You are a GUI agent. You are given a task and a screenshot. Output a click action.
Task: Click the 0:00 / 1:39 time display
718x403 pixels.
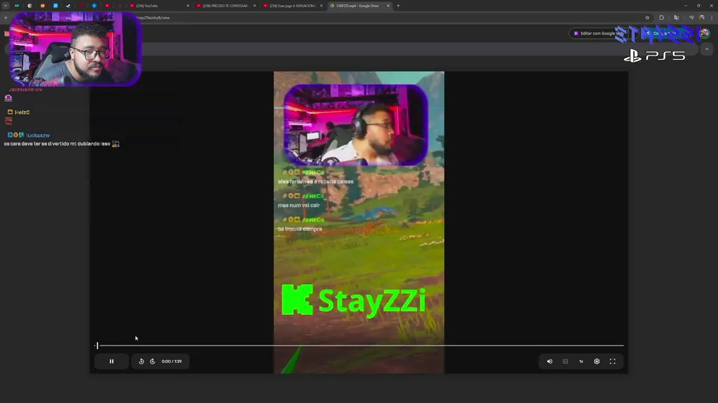coord(172,361)
